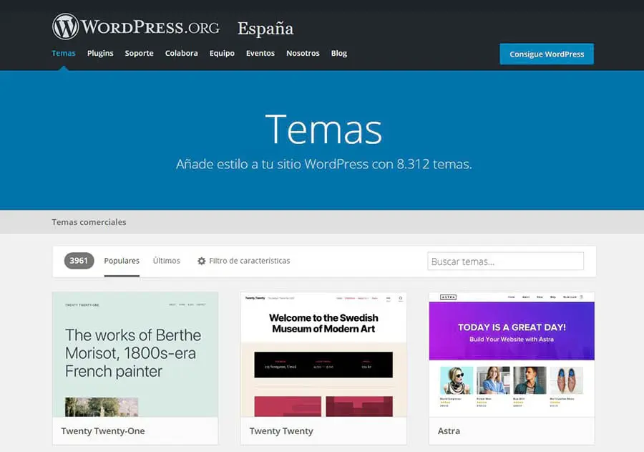This screenshot has height=452, width=644.
Task: Click the 3961 theme count badge
Action: click(x=79, y=261)
